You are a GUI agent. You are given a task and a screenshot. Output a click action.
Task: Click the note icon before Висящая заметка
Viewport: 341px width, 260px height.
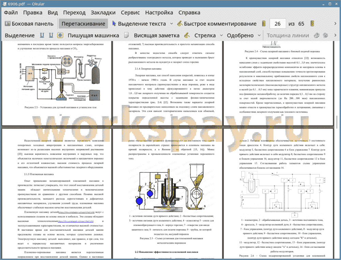click(x=127, y=35)
